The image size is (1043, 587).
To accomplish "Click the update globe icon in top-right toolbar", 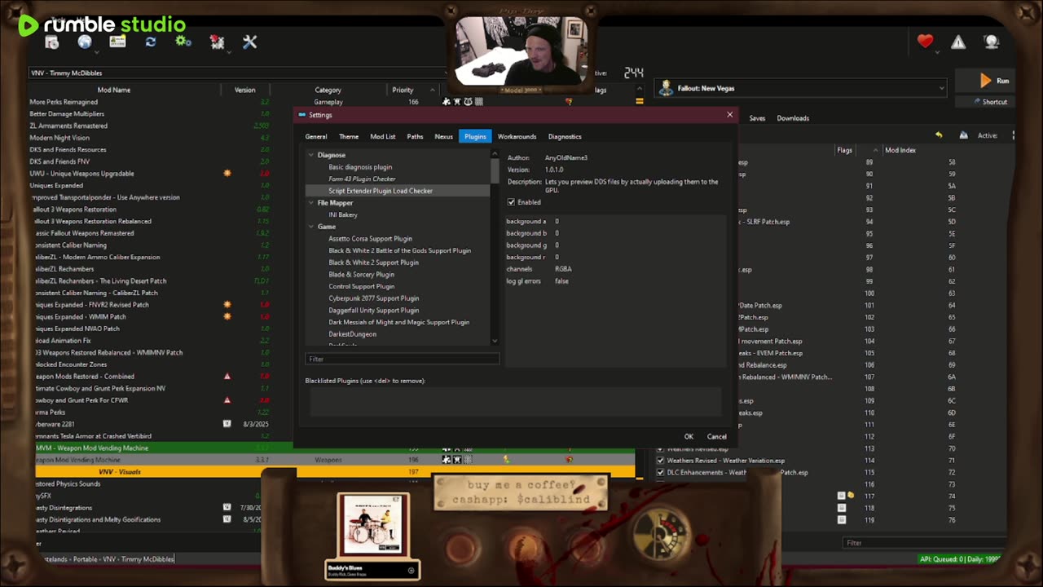I will 991,42.
